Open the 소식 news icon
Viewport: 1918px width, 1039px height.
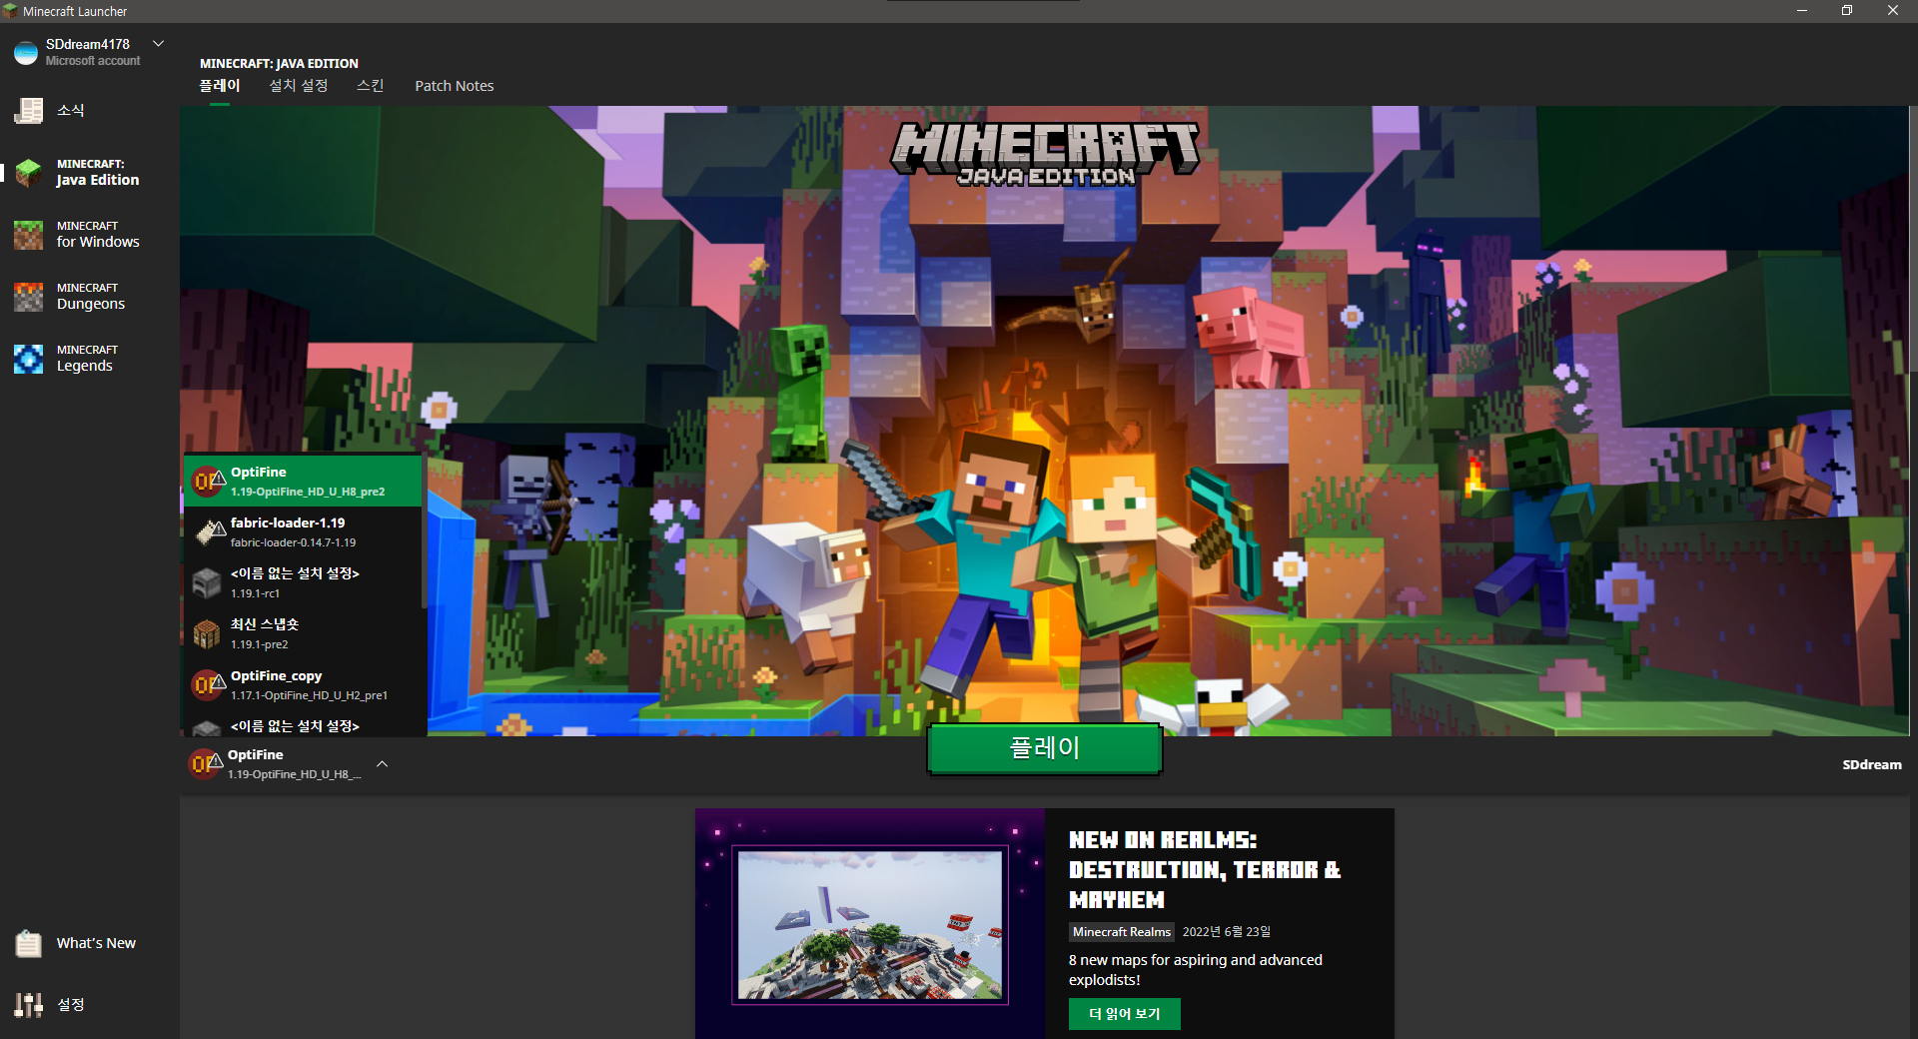pyautogui.click(x=29, y=110)
